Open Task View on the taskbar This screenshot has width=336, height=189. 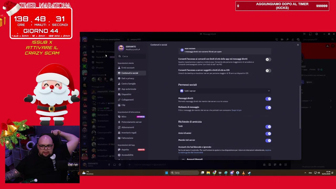[x=203, y=173]
